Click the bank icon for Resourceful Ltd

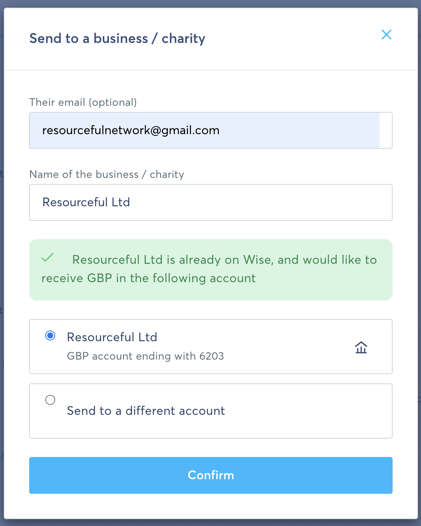coord(361,347)
